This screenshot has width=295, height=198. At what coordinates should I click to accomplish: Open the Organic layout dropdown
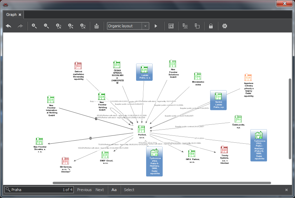[146, 26]
